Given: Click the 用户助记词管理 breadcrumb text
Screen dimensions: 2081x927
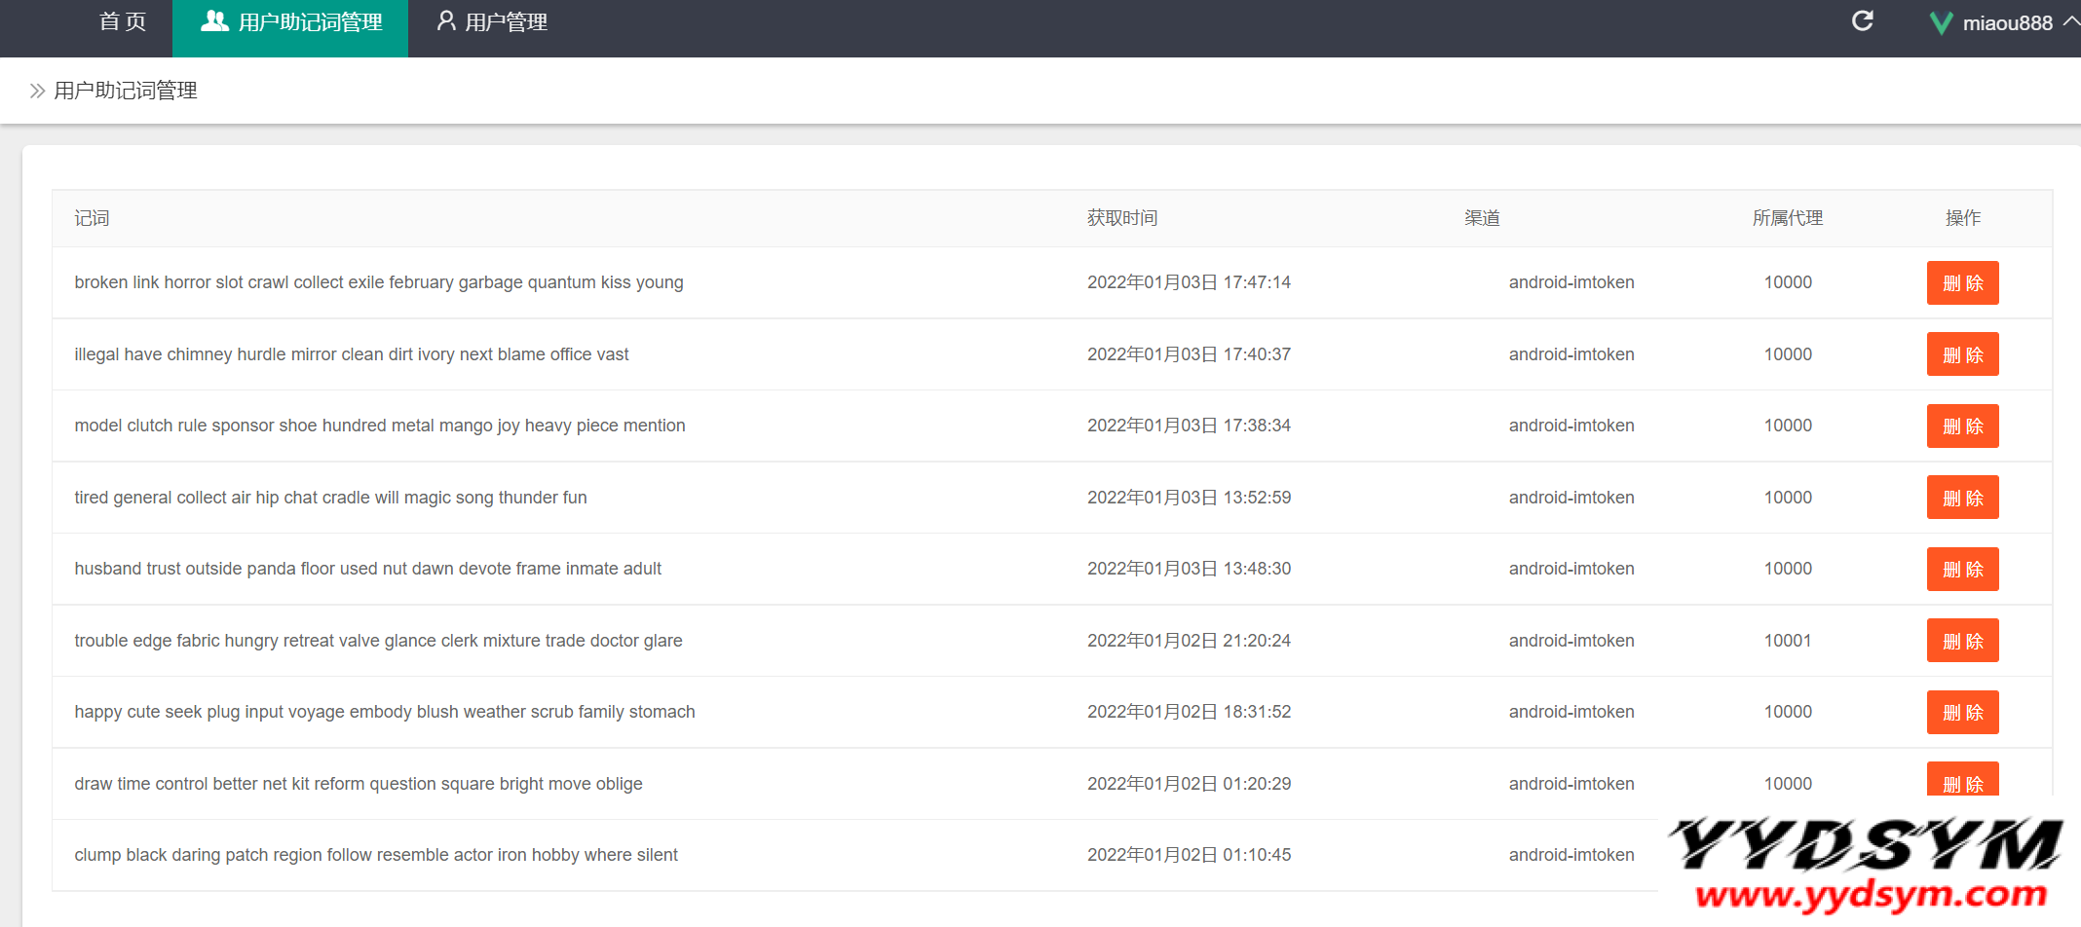Looking at the screenshot, I should click(x=126, y=91).
